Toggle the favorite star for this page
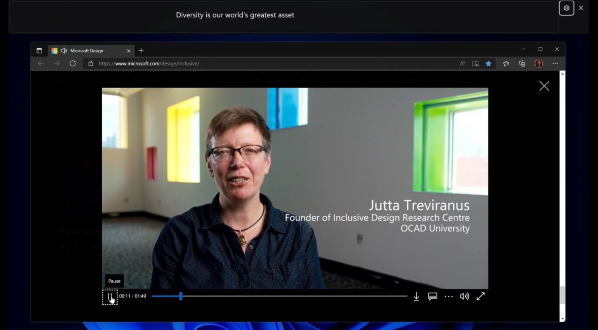 point(488,64)
